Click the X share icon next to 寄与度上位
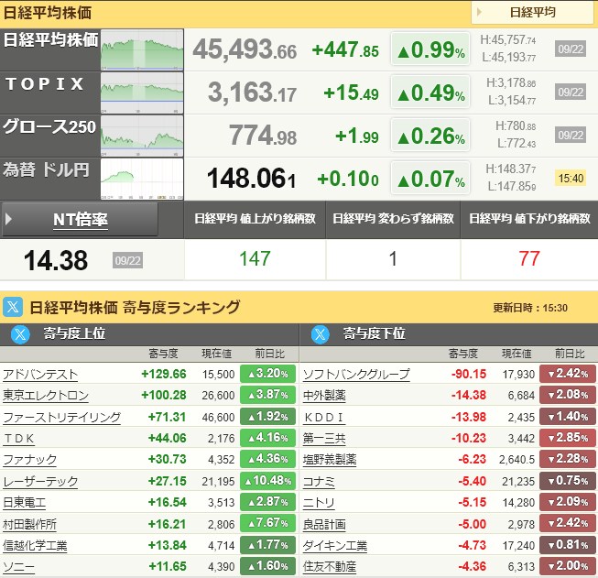The width and height of the screenshot is (598, 578). pyautogui.click(x=20, y=334)
